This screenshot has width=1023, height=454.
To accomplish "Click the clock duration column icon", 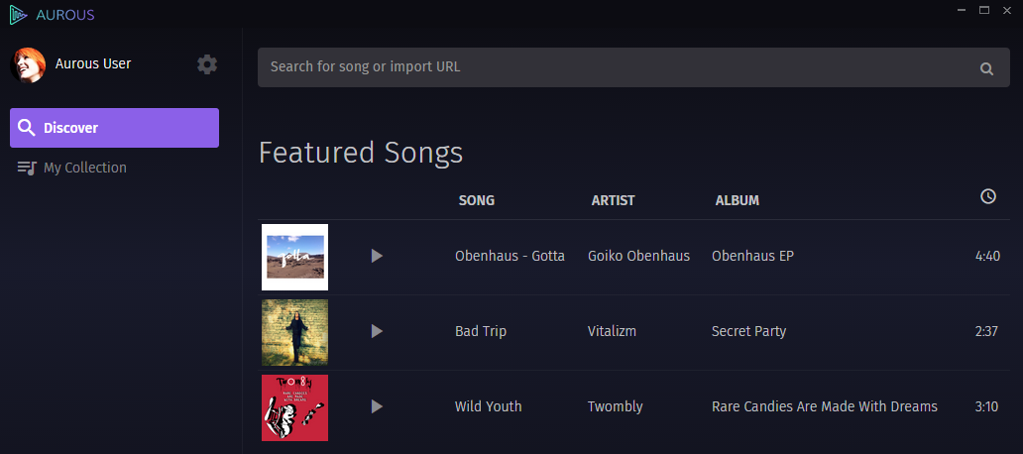I will point(987,197).
